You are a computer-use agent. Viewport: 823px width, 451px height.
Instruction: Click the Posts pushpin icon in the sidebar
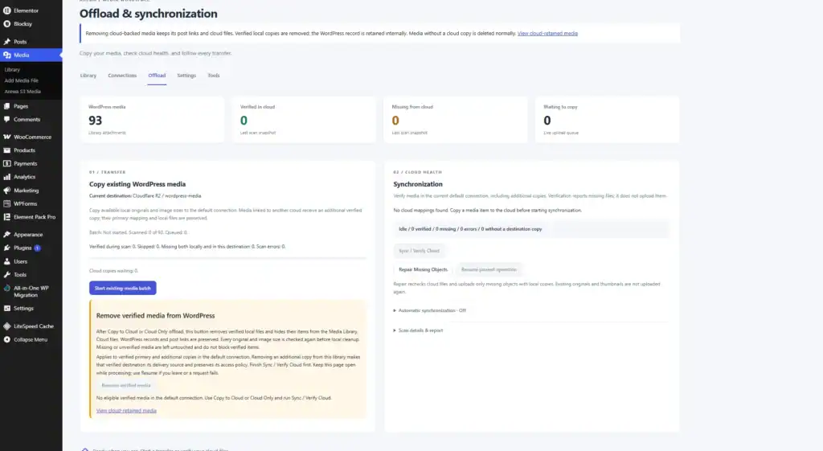coord(6,42)
